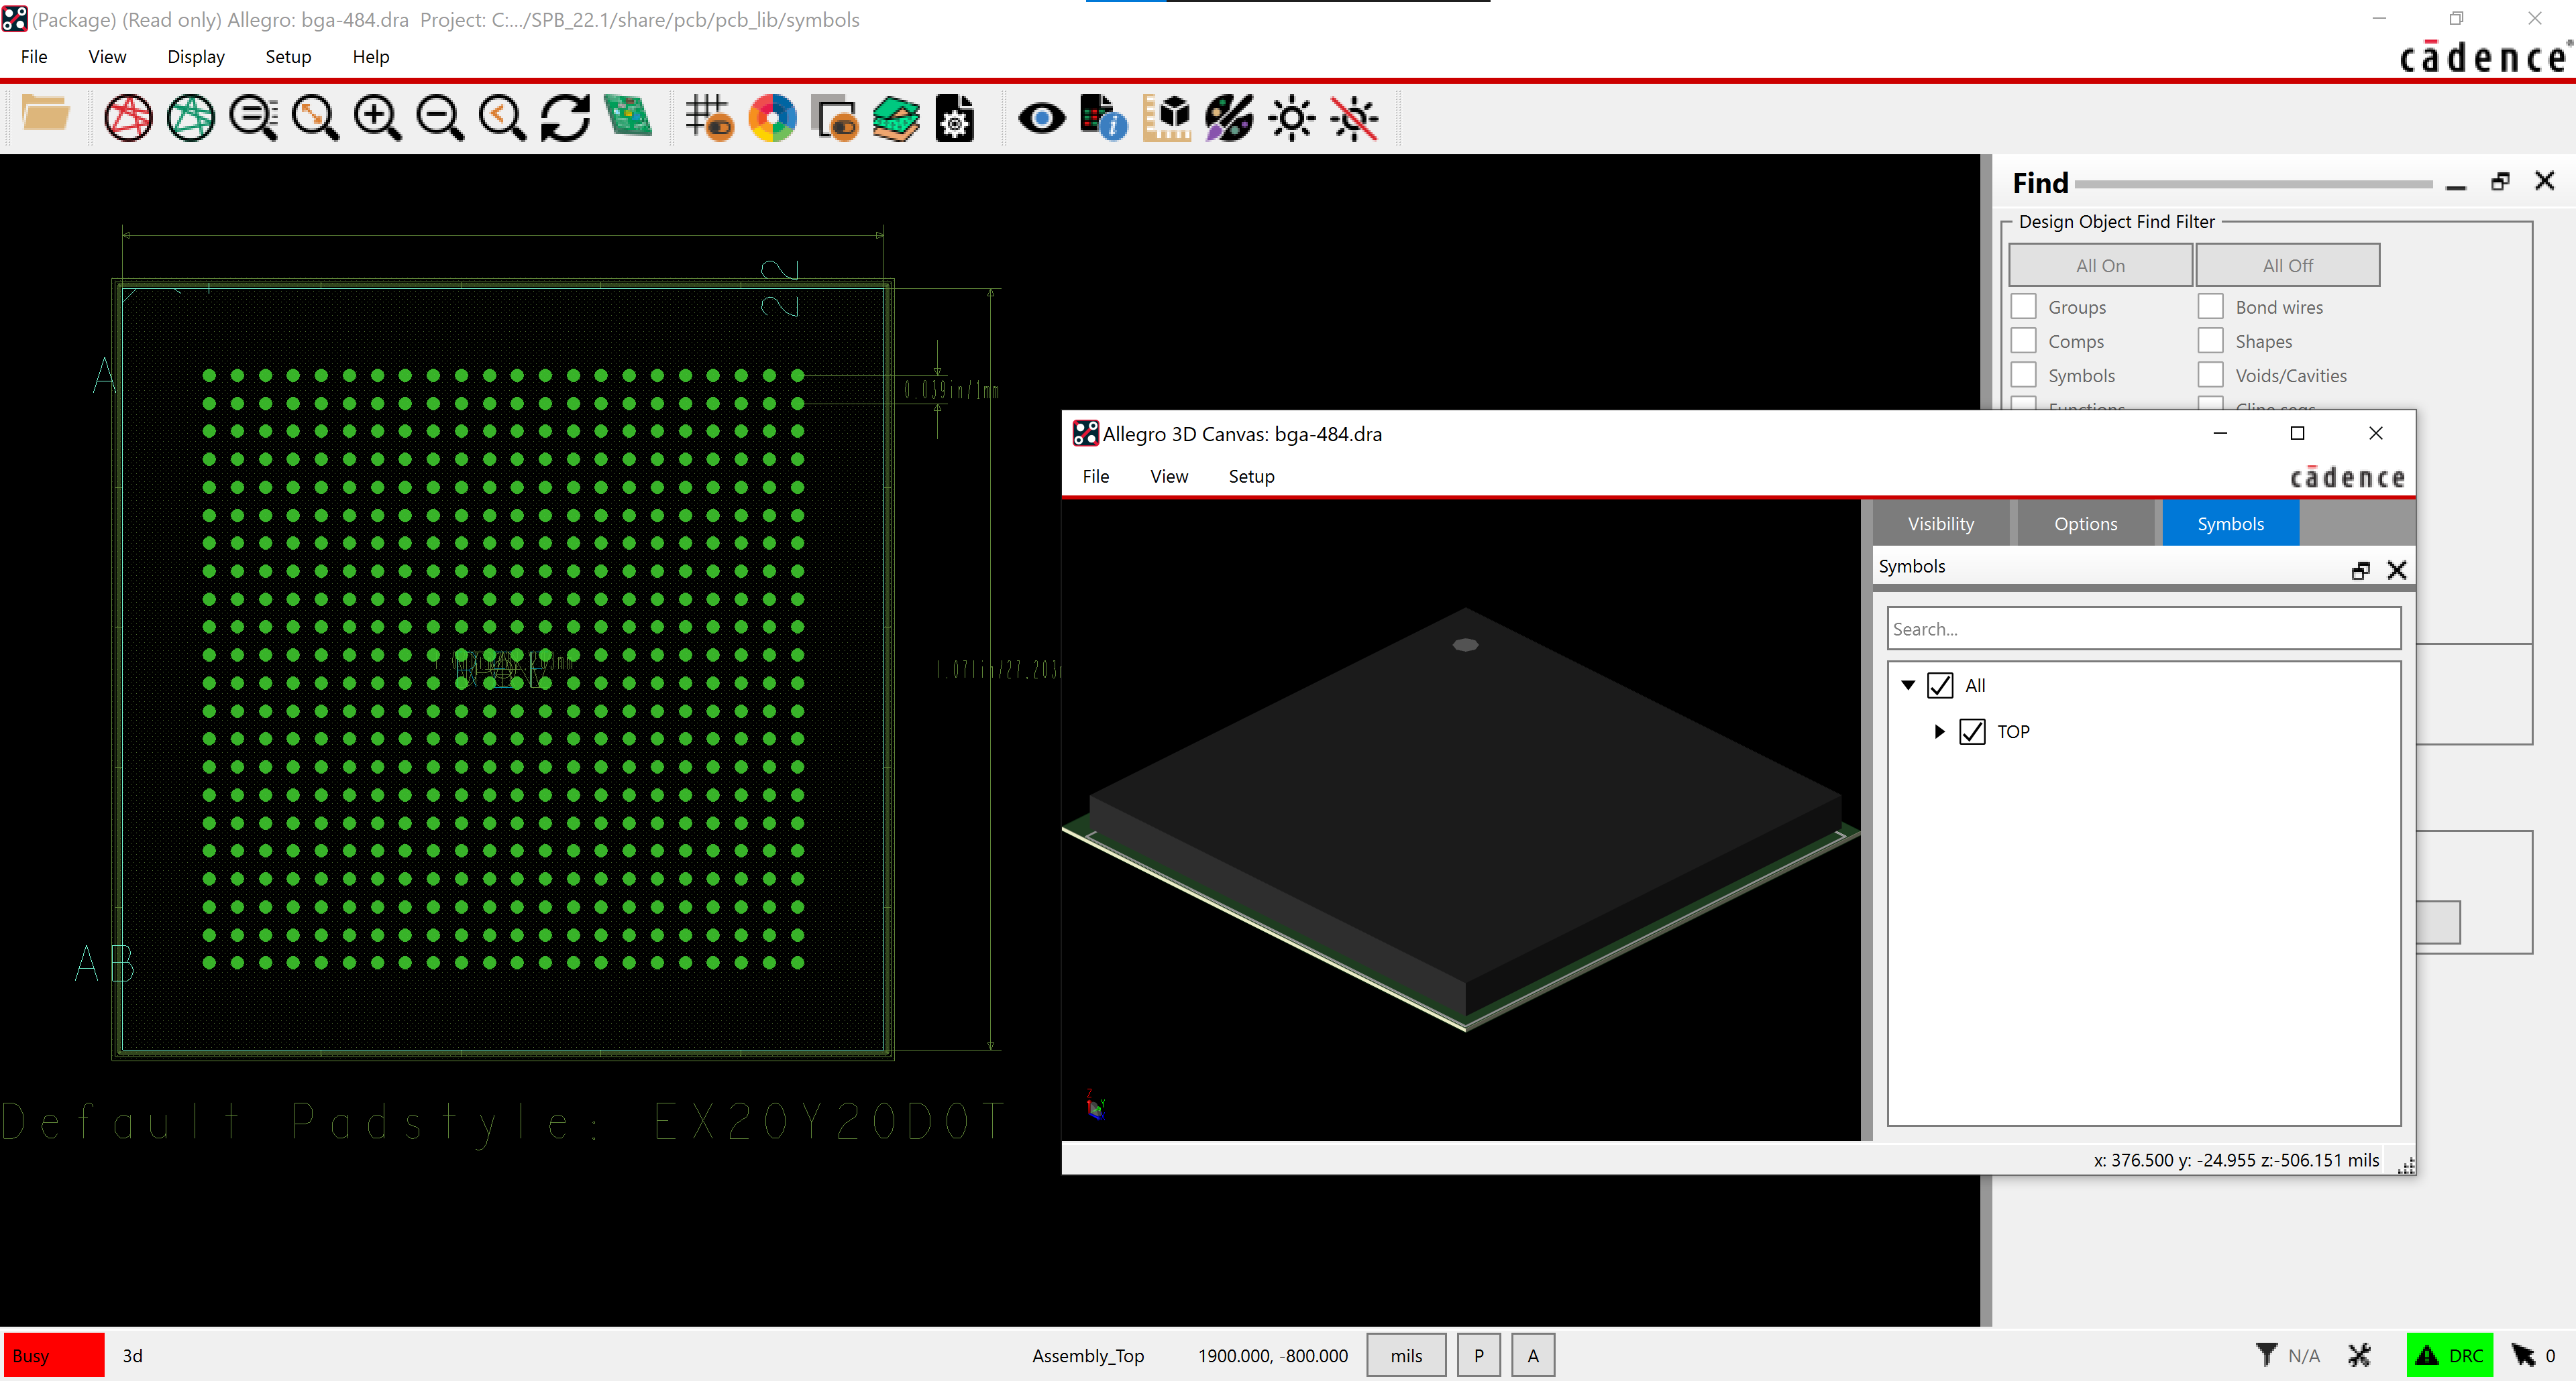Click the Rats All green icon
The width and height of the screenshot is (2576, 1381).
click(191, 118)
